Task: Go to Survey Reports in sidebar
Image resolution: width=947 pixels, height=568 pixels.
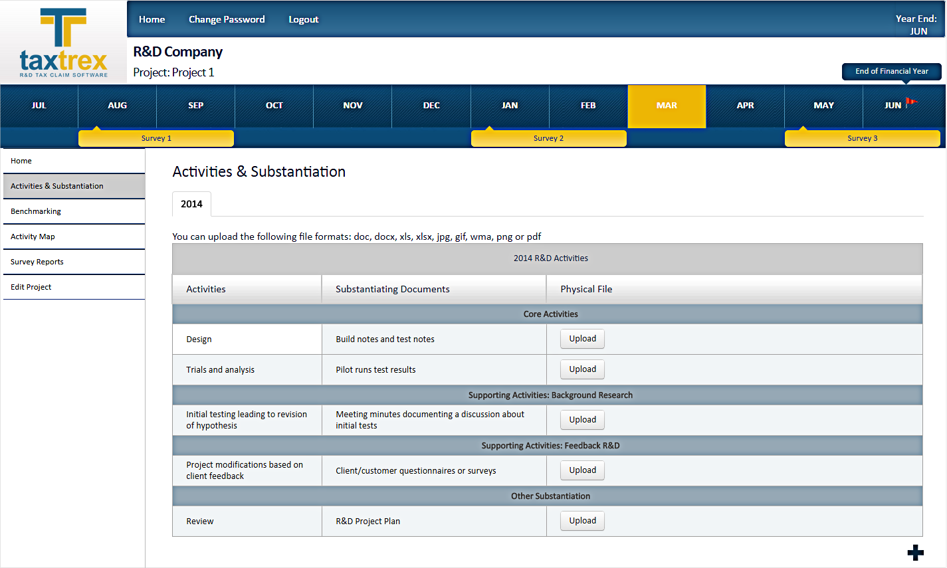Action: click(37, 262)
